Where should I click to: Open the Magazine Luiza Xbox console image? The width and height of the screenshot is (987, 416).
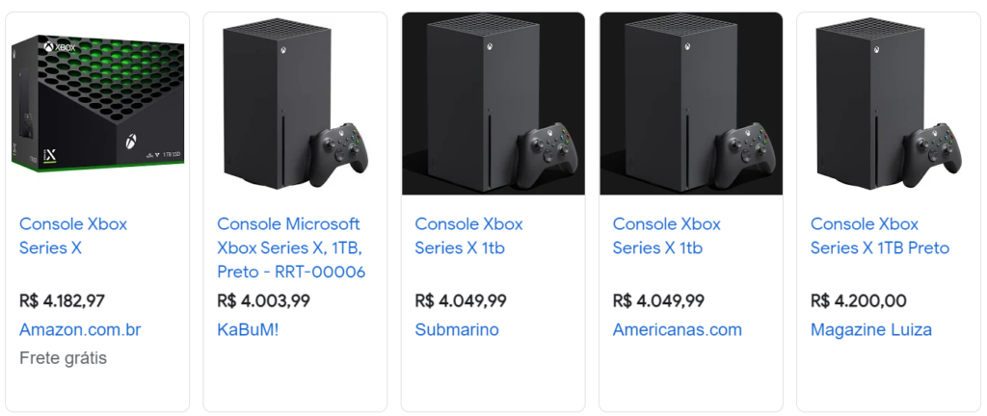point(888,103)
